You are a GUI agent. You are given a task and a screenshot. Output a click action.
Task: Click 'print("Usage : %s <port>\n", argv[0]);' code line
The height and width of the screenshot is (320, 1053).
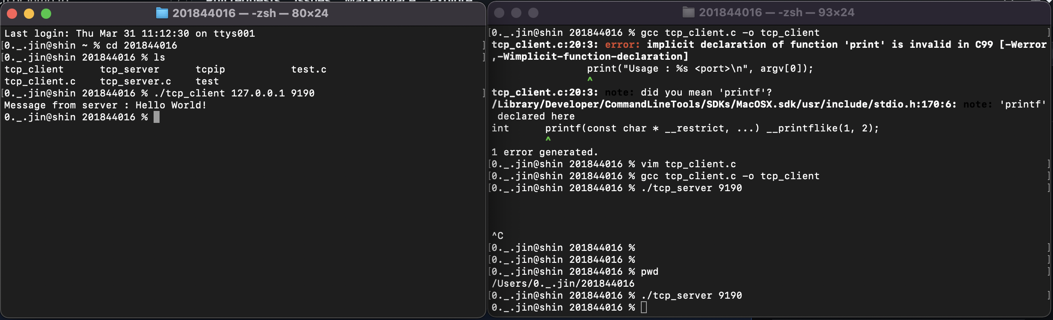point(700,68)
